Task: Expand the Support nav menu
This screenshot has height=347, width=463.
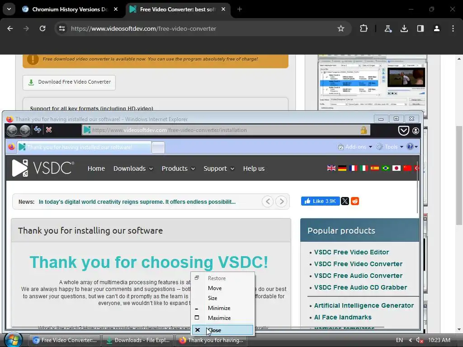Action: pos(219,169)
